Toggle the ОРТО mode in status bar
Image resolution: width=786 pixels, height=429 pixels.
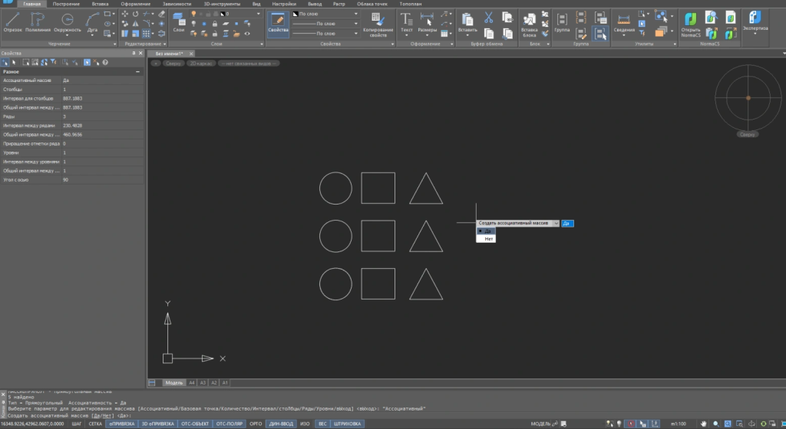pos(256,423)
